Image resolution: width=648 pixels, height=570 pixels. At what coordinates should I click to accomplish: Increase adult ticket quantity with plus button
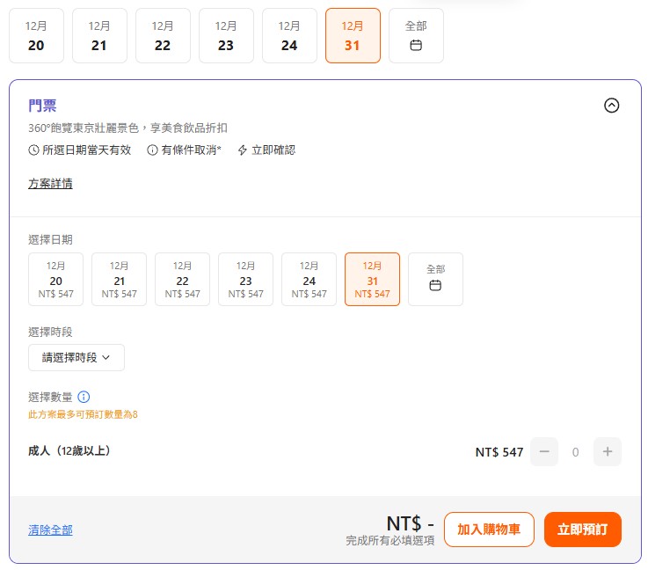tap(608, 452)
